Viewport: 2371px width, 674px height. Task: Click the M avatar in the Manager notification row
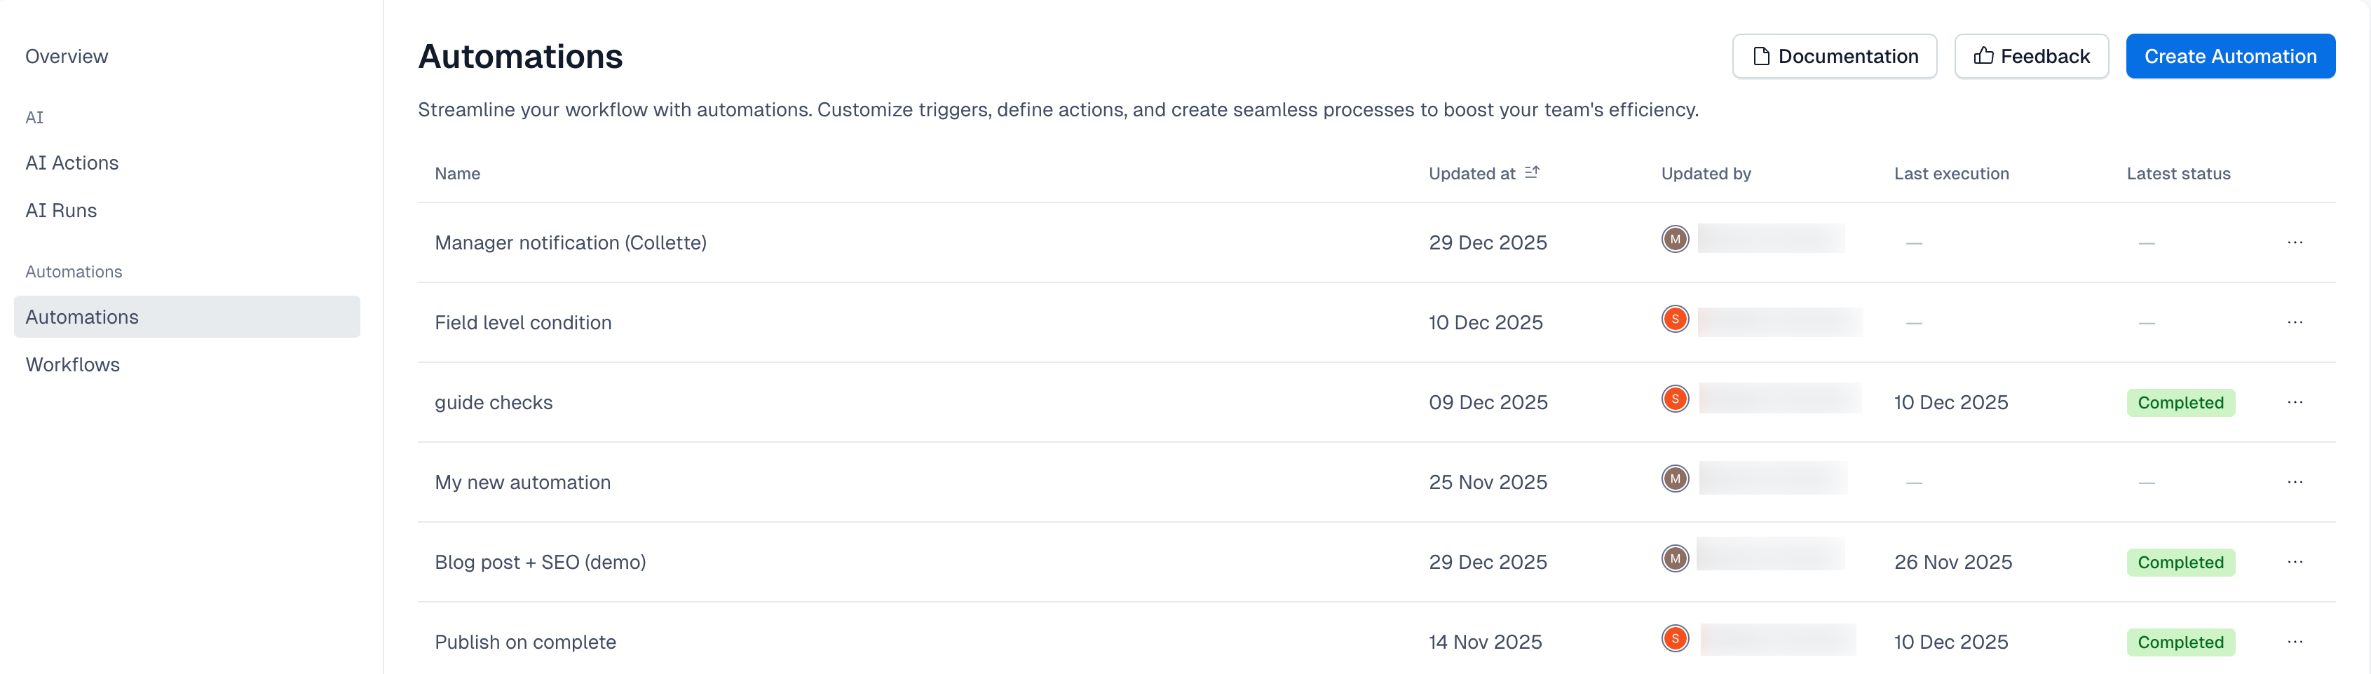click(1675, 239)
